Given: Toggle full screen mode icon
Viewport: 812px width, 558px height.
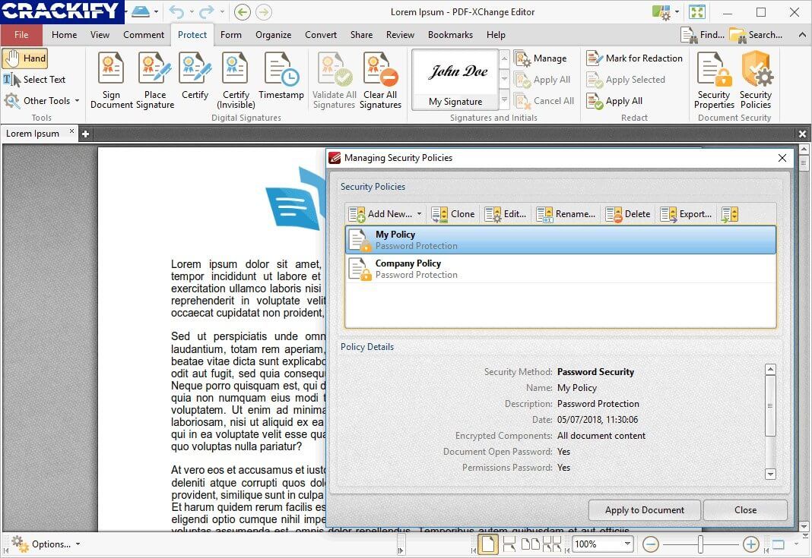Looking at the screenshot, I should pos(697,12).
